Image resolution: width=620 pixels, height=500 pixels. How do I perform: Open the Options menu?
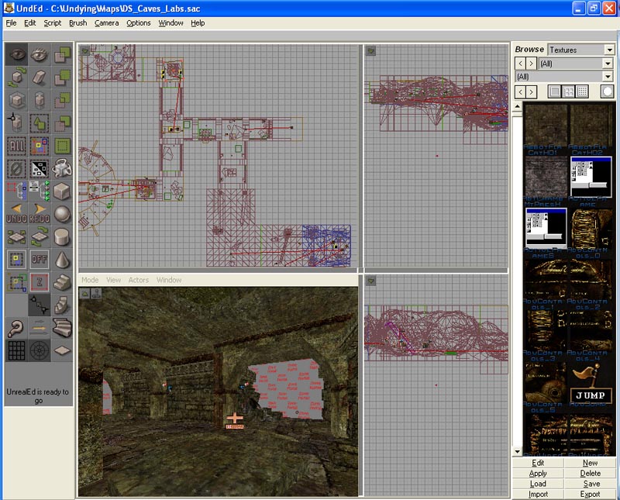[x=139, y=23]
